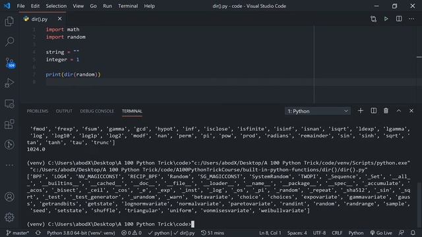The height and width of the screenshot is (237, 422).
Task: Open notifications bell in status bar
Action: pyautogui.click(x=413, y=233)
